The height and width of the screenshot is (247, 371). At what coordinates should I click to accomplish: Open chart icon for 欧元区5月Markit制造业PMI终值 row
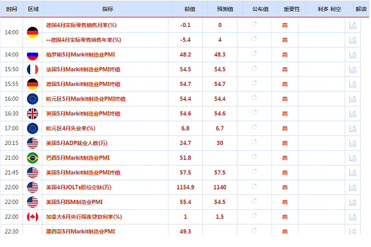[352, 99]
